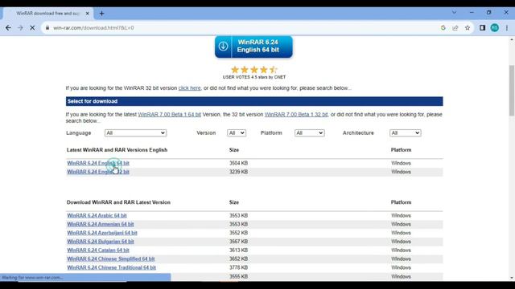515x289 pixels.
Task: Follow the 32 bit 'click here' link
Action: click(x=190, y=88)
